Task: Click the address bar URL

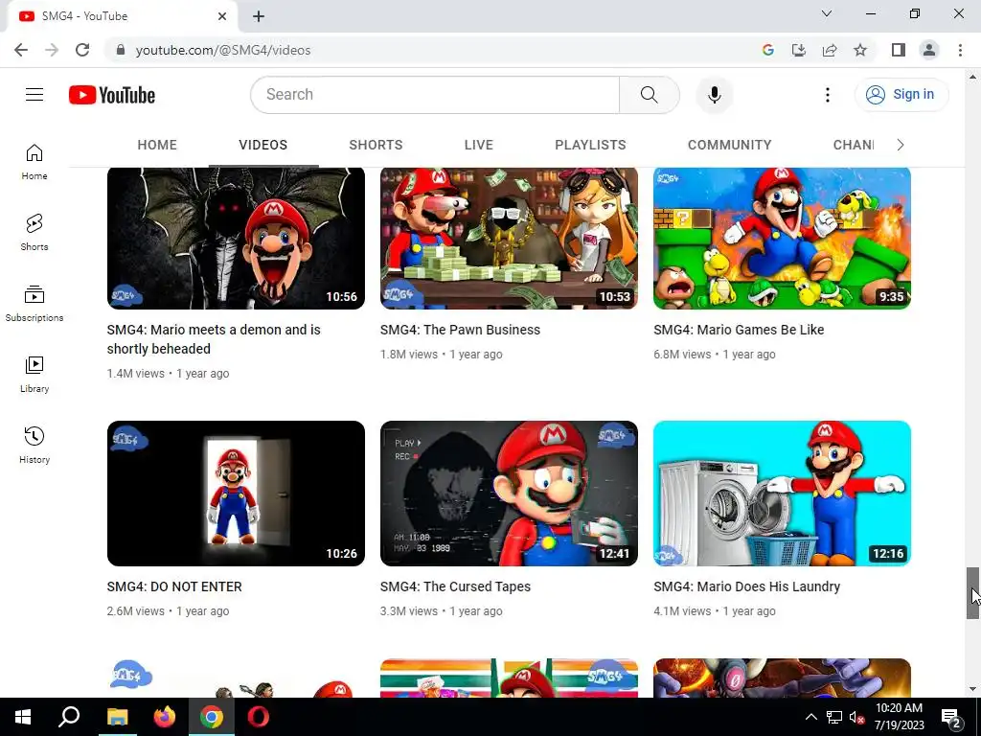Action: pos(223,50)
